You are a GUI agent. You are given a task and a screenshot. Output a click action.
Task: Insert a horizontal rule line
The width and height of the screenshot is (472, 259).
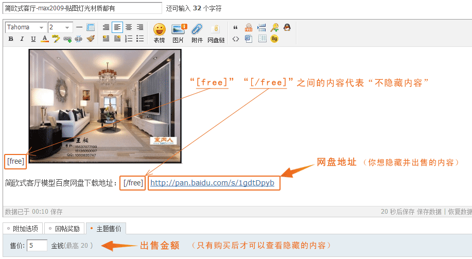tap(79, 27)
